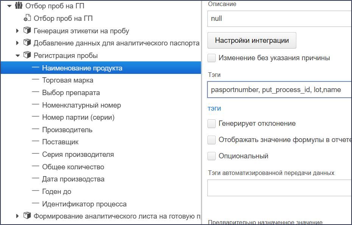Screen dimensions: 352x225
Task: Click into the Описание field containing null
Action: pos(279,19)
